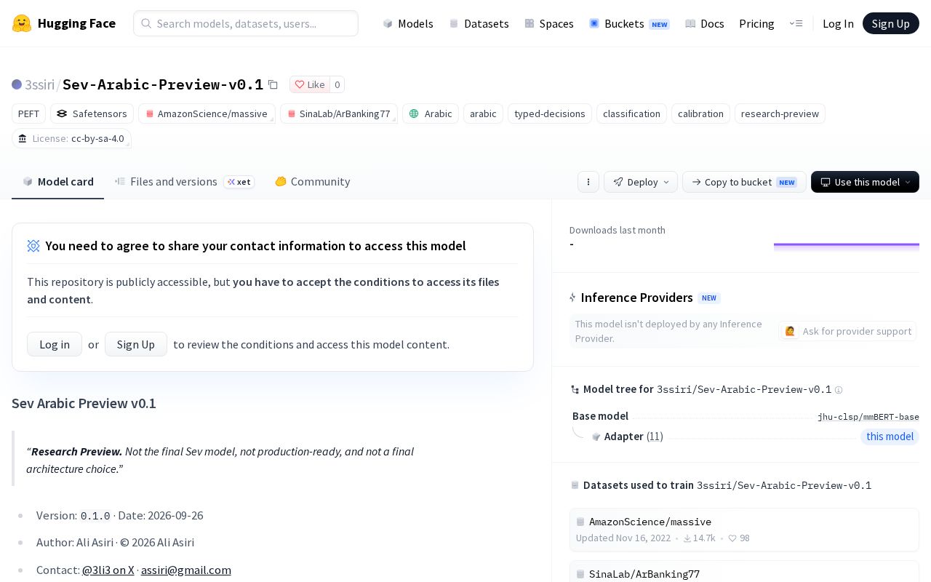The width and height of the screenshot is (931, 582).
Task: Click the calibration tag
Action: coord(700,113)
